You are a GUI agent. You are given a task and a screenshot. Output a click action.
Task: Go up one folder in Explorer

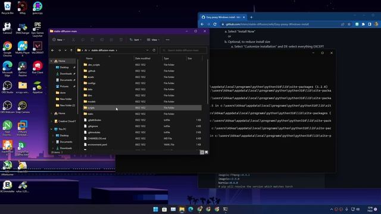[x=71, y=50]
